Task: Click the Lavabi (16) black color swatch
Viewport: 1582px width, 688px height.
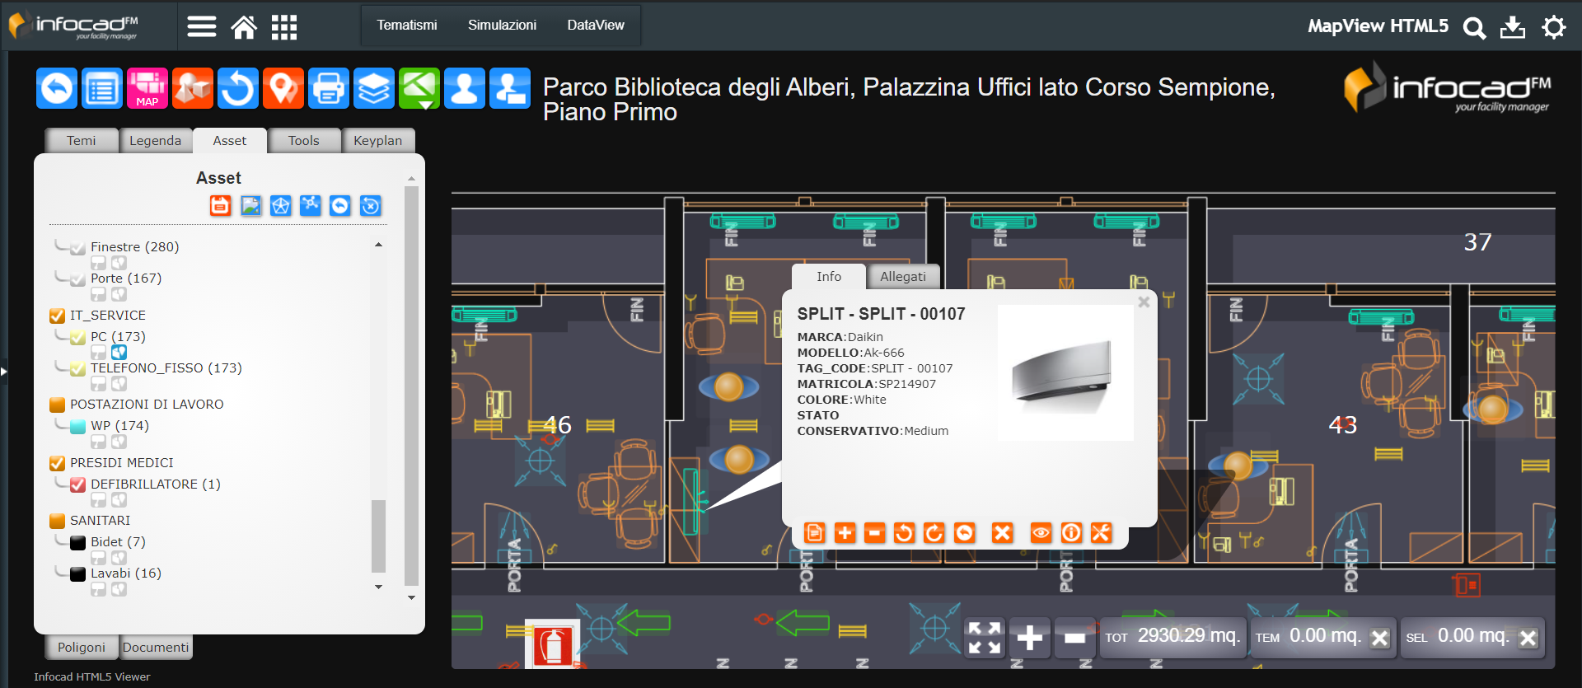Action: 77,573
